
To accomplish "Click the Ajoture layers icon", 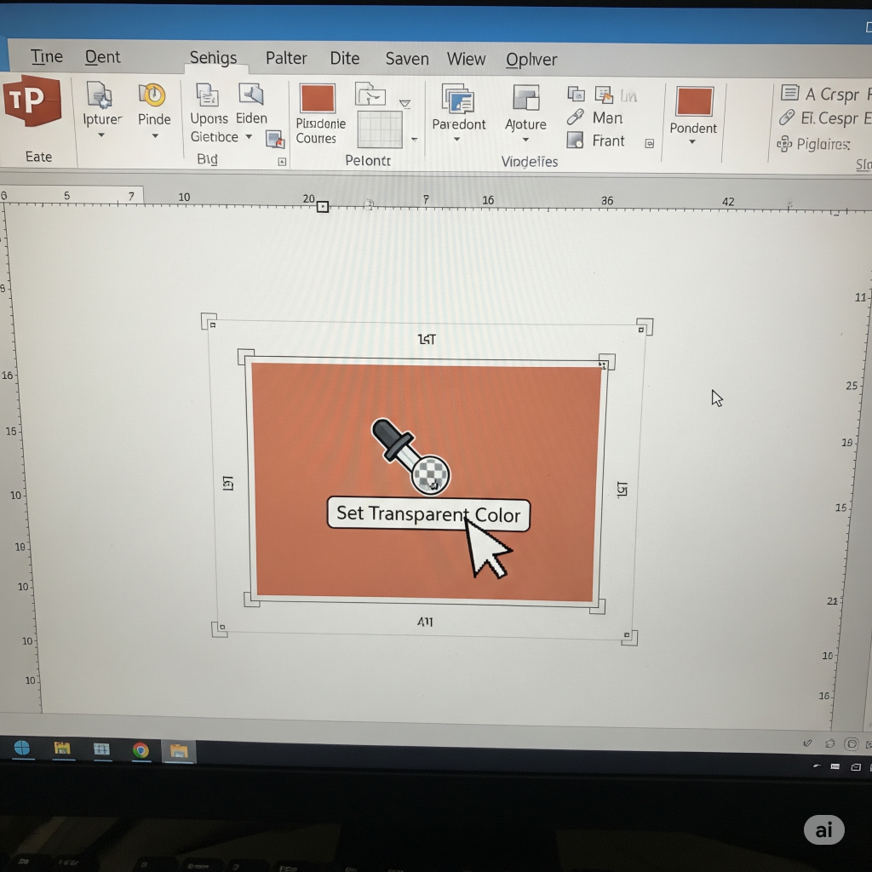I will [x=525, y=99].
